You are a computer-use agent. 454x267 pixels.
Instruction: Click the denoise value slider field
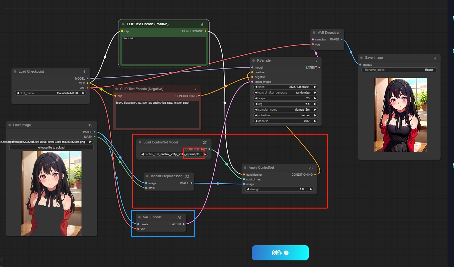(286, 121)
